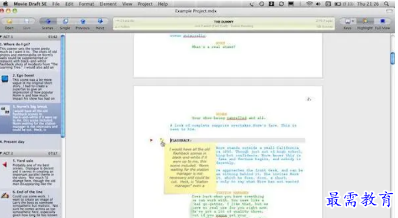Collapse the ACT 1 section

(1, 37)
